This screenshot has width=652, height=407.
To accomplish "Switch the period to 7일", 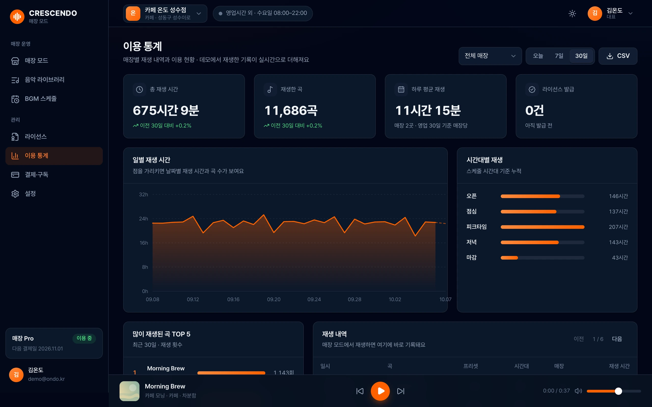I will pos(559,56).
